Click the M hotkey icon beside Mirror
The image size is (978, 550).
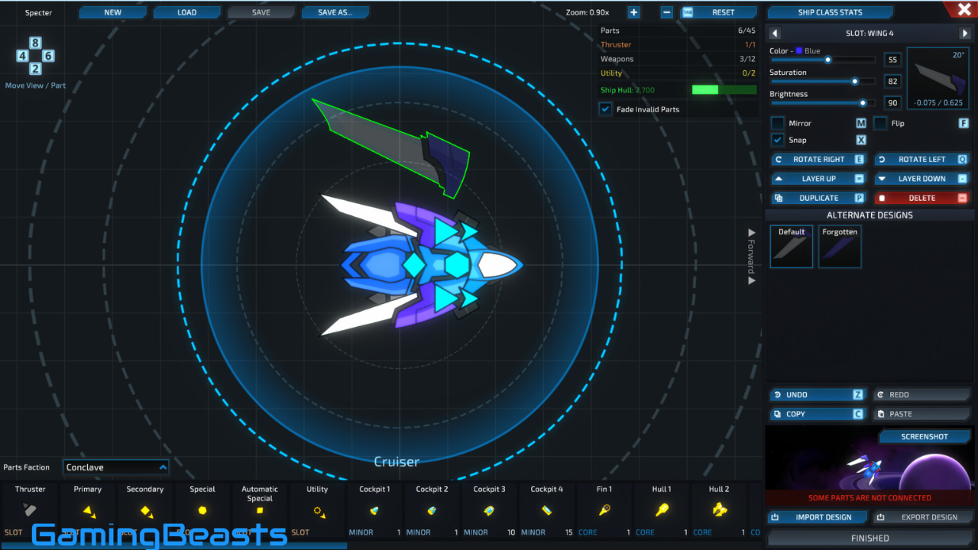tap(861, 123)
